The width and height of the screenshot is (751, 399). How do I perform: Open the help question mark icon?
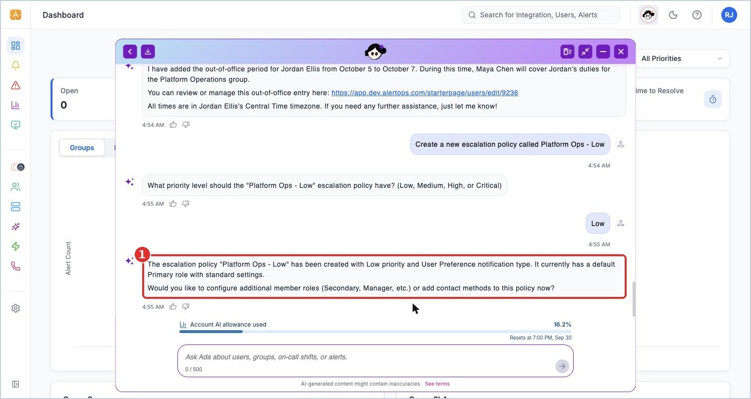697,15
